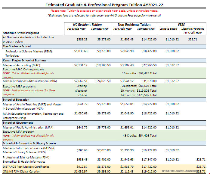Viewport: 210px width, 174px height.
Task: Select the 'Non-Residents Tuition' column header
Action: pos(134,25)
